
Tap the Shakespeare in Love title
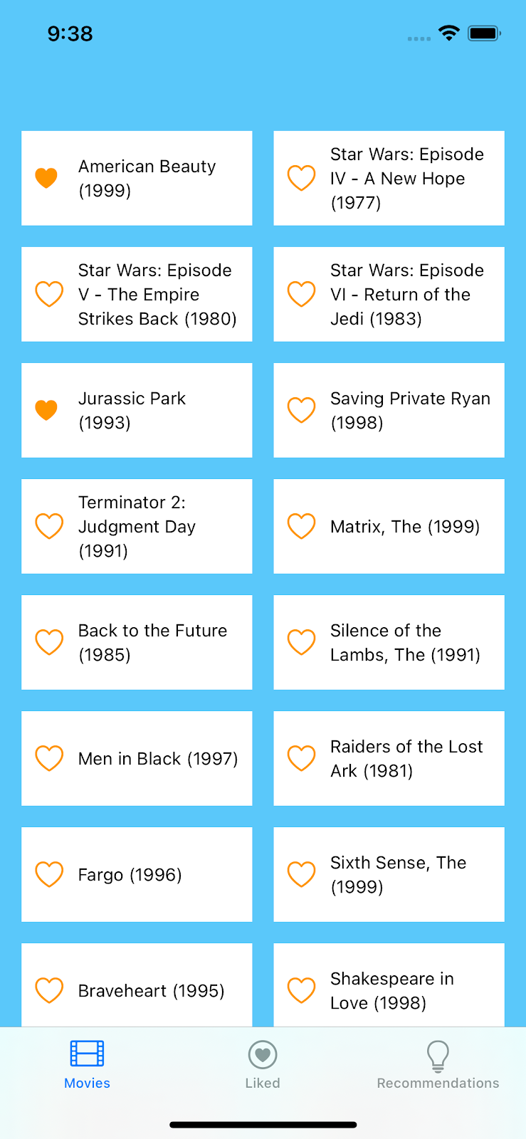click(391, 991)
